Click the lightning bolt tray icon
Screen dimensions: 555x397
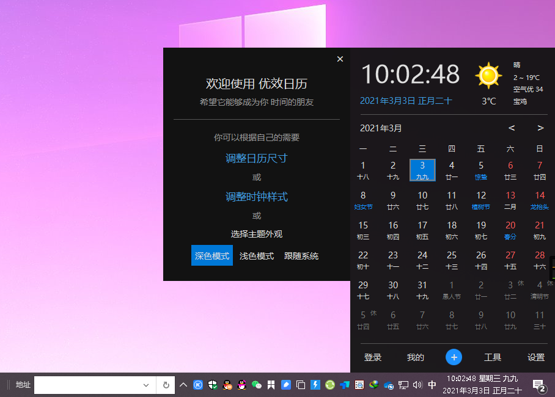coord(315,386)
